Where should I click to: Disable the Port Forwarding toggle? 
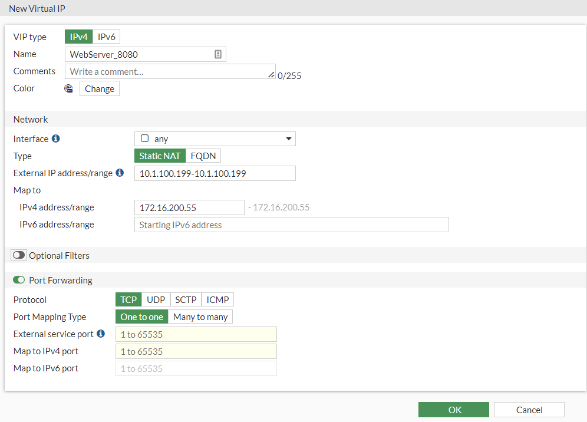[x=18, y=280]
